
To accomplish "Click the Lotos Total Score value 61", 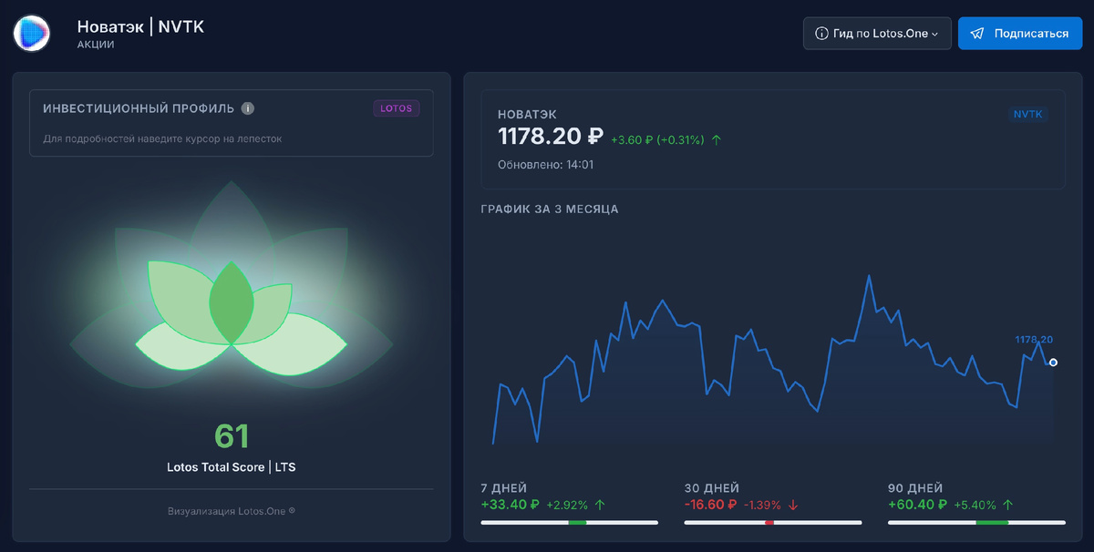I will pos(233,436).
